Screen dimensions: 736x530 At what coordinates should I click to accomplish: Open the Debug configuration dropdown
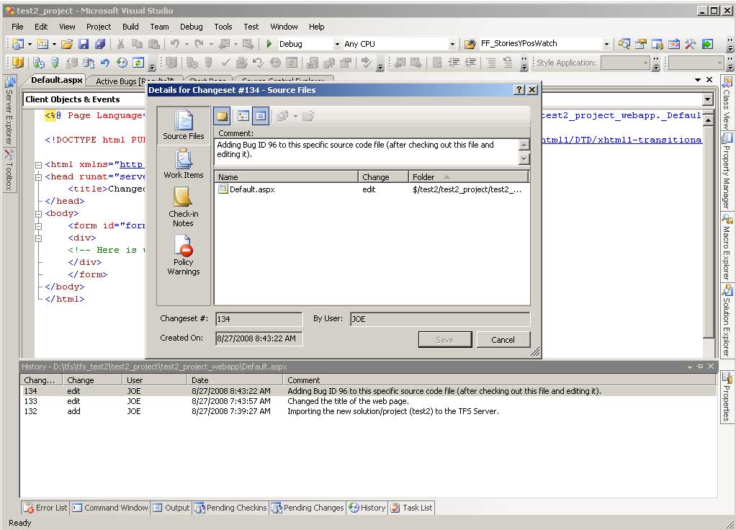tap(337, 44)
